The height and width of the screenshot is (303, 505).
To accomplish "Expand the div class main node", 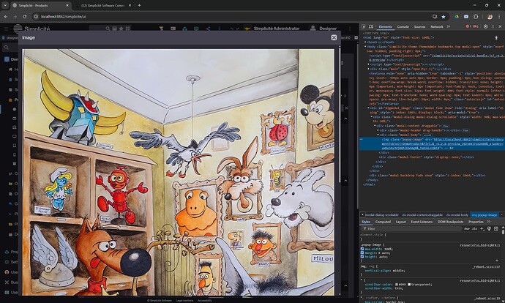I will coord(368,69).
